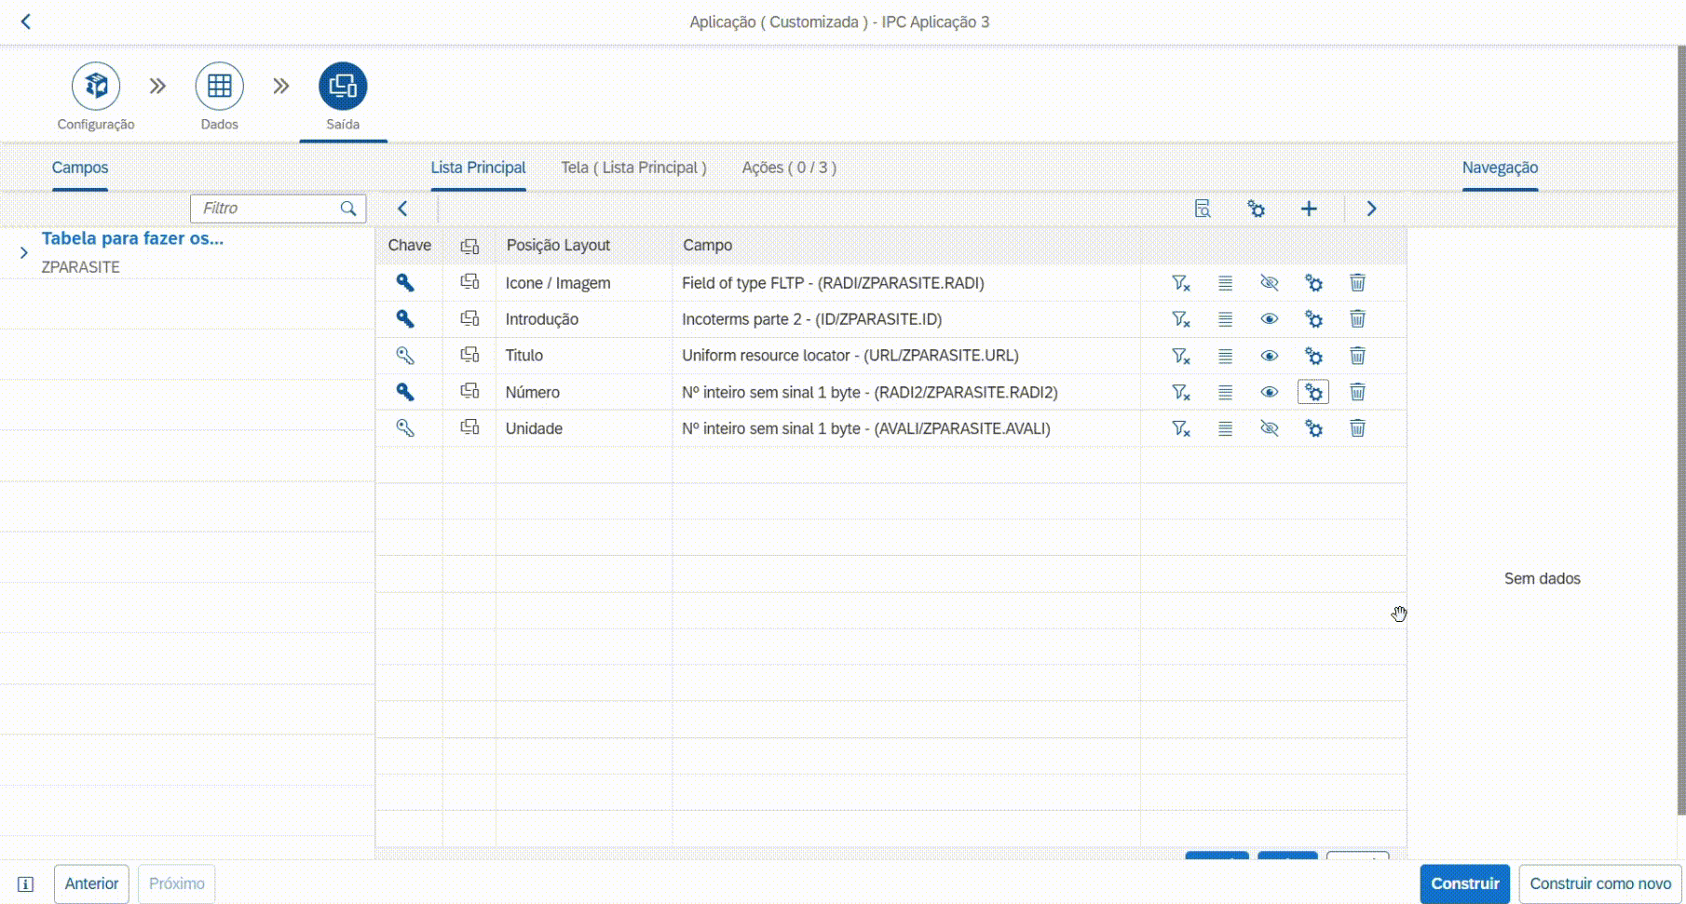Expand the Tabela para fazer os... tree node
Screen dimensions: 1686x904
coord(23,252)
